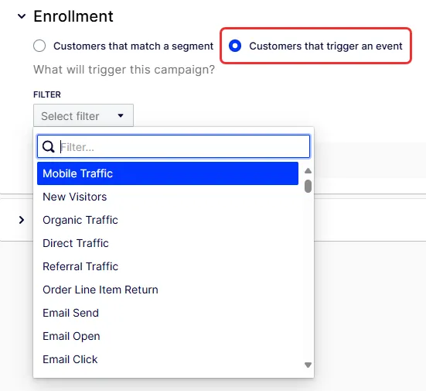Choose New Visitors from the list
The width and height of the screenshot is (426, 391).
coord(168,197)
